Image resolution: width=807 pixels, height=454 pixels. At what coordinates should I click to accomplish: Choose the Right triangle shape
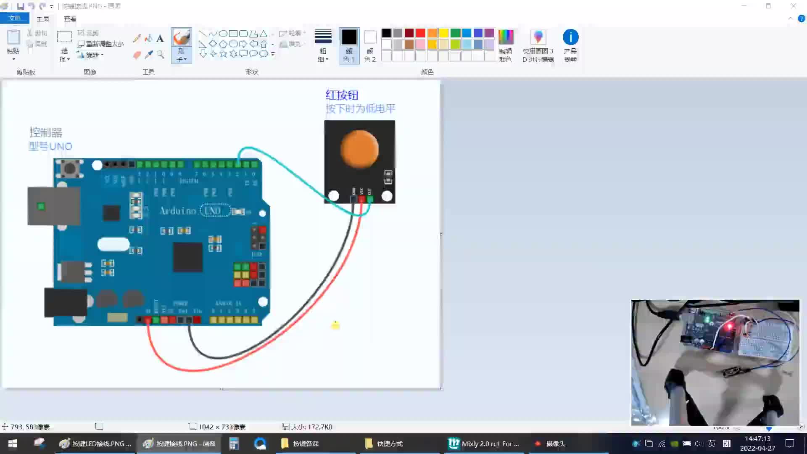(x=203, y=44)
